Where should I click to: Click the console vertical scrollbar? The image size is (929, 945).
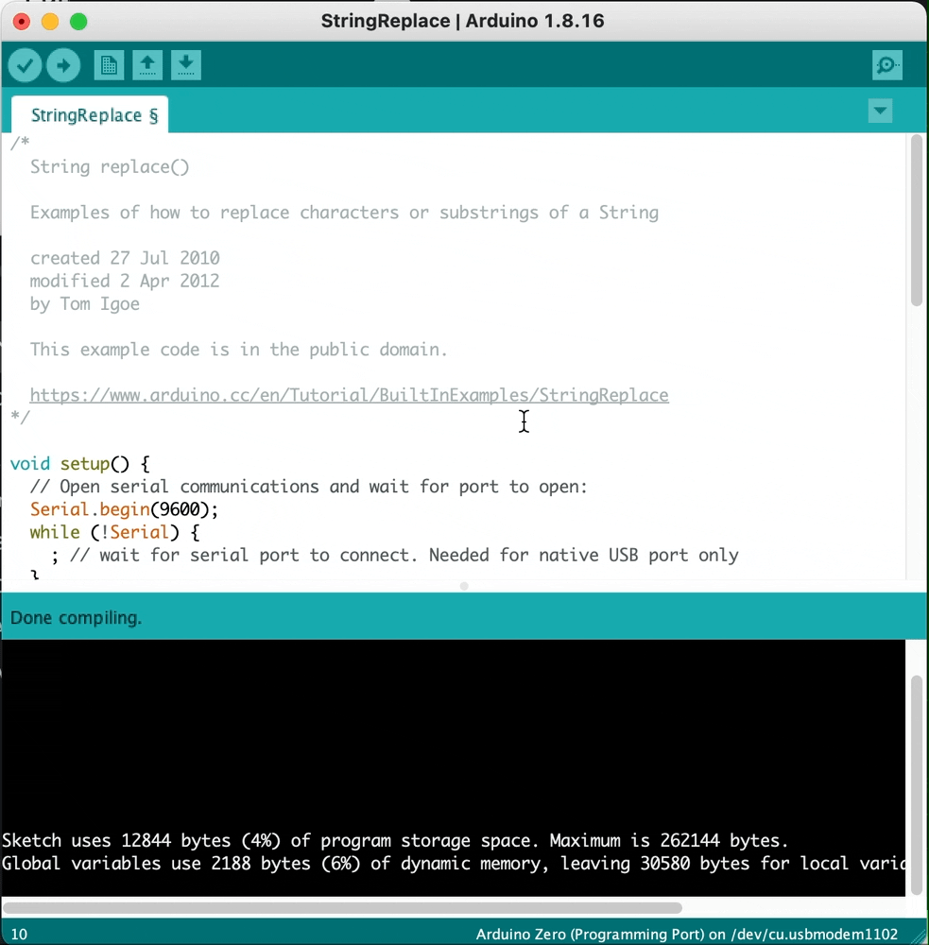(917, 784)
